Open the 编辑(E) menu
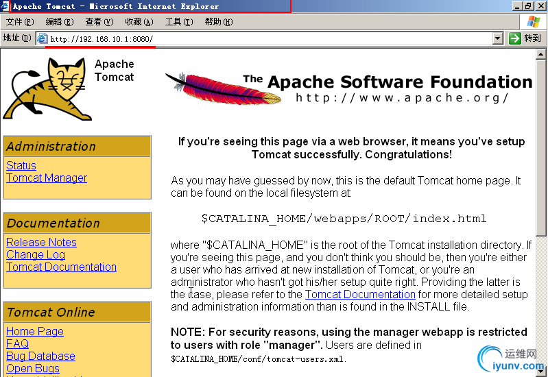The width and height of the screenshot is (548, 377). 60,22
